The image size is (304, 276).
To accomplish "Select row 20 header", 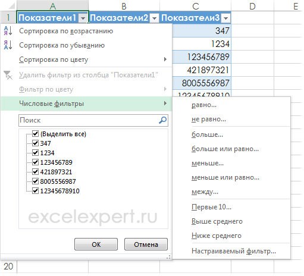I will [x=8, y=266].
